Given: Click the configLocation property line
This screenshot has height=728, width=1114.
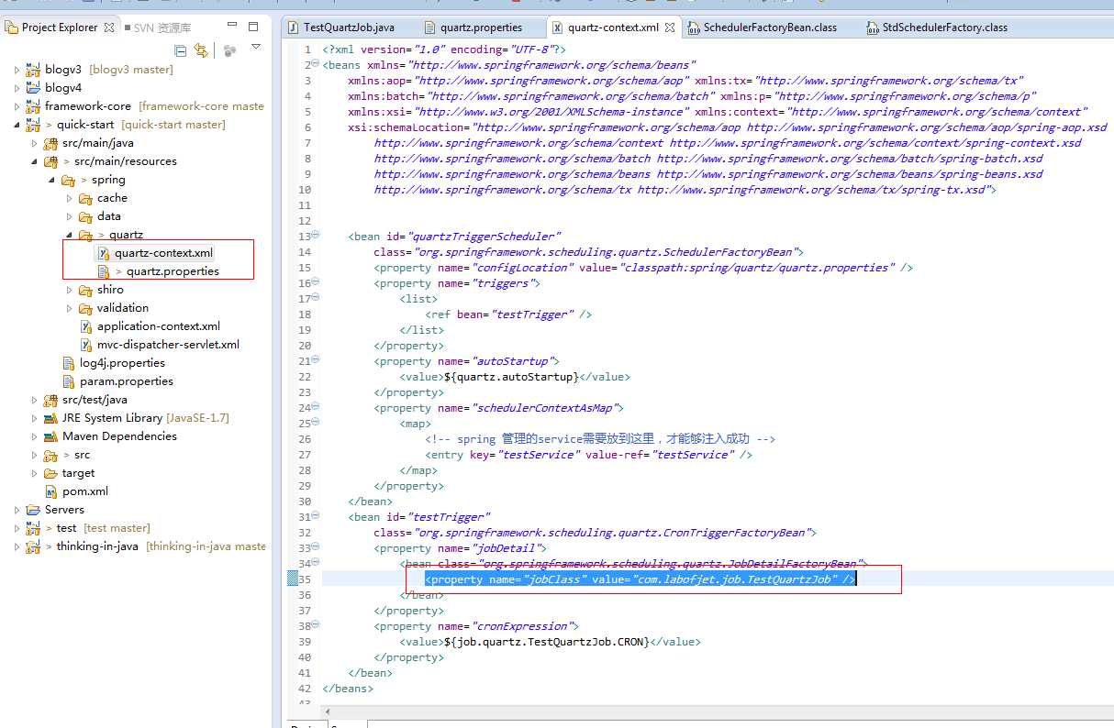Looking at the screenshot, I should (643, 268).
